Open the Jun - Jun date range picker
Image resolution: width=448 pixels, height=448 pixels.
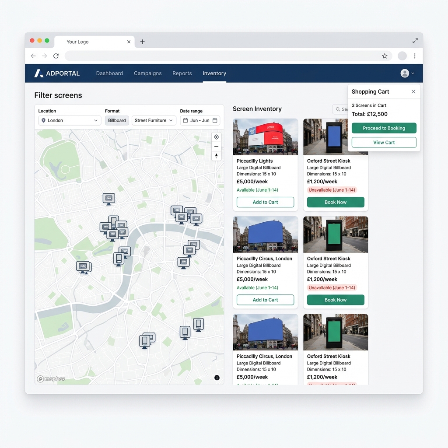[200, 121]
